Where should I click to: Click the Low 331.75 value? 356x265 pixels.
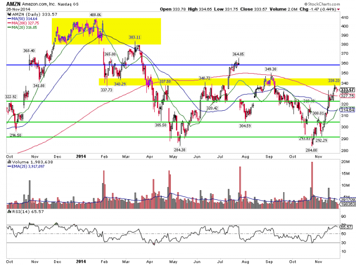(x=226, y=9)
